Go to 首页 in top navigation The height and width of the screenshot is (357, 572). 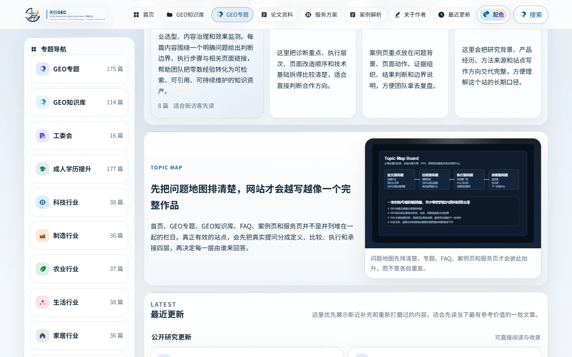143,15
